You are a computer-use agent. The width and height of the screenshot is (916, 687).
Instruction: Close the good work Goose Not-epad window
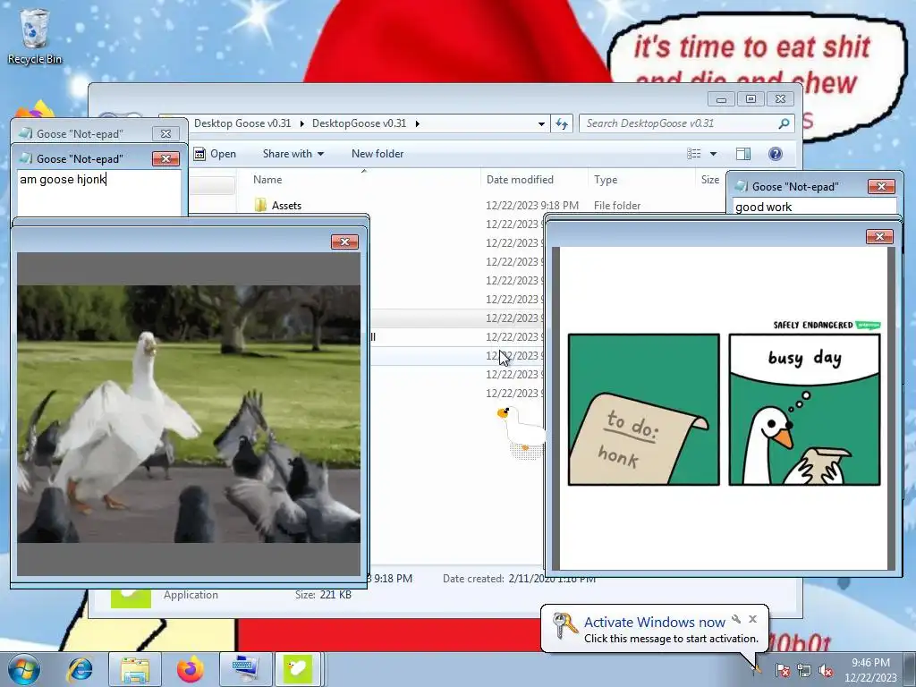[881, 186]
